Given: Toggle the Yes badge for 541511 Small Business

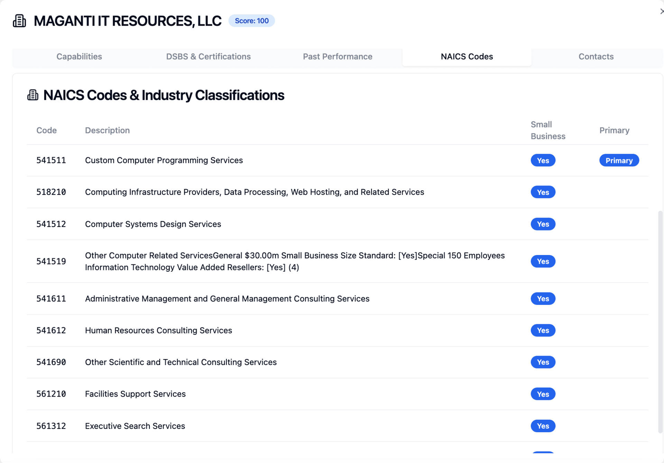Looking at the screenshot, I should click(543, 160).
